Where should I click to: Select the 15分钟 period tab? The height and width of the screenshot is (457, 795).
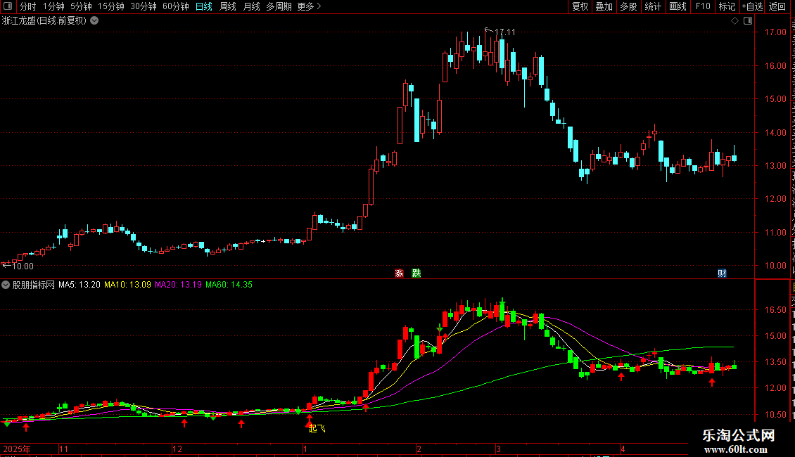coord(110,6)
